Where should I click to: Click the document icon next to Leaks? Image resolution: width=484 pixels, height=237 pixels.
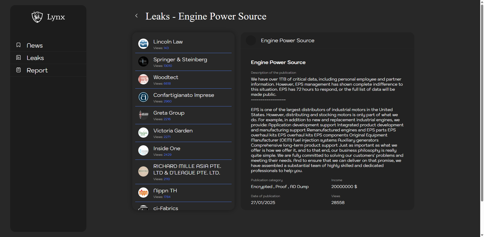[19, 58]
